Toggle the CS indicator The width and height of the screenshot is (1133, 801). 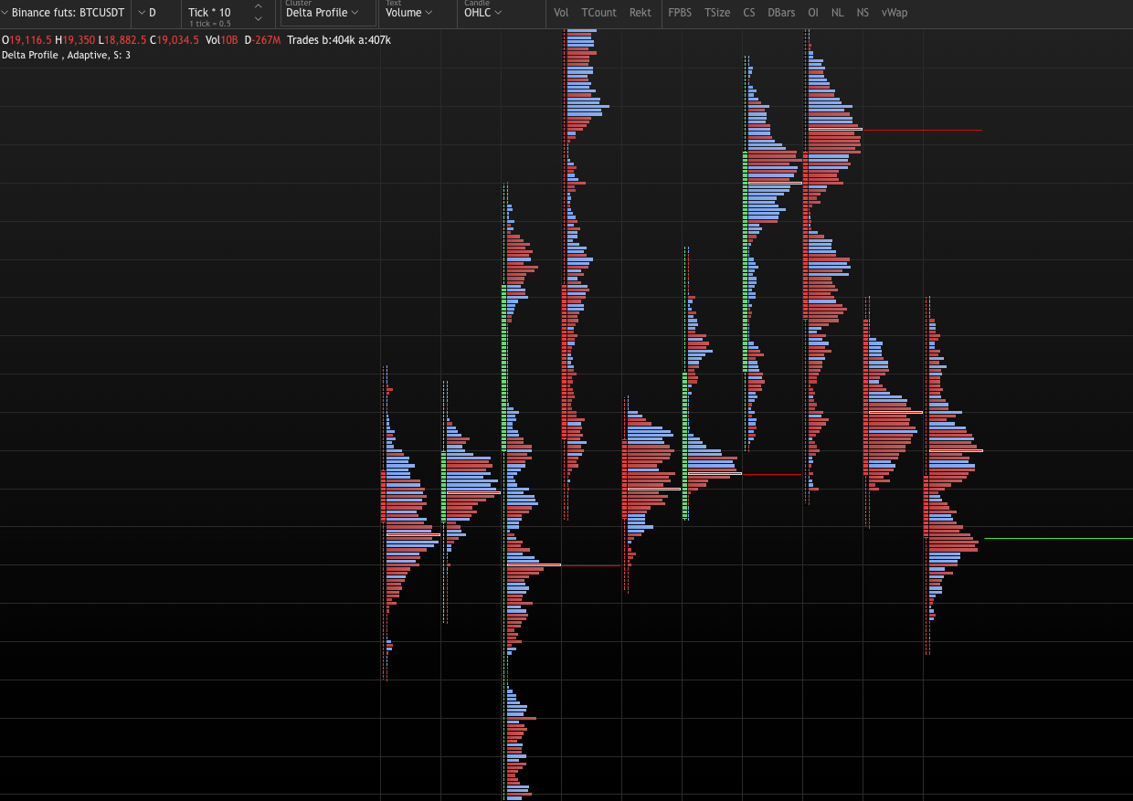point(749,13)
